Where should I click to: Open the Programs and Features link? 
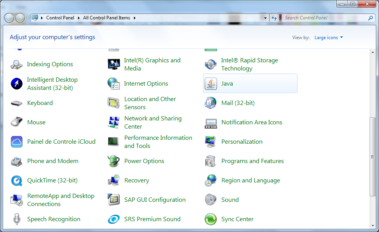click(252, 161)
